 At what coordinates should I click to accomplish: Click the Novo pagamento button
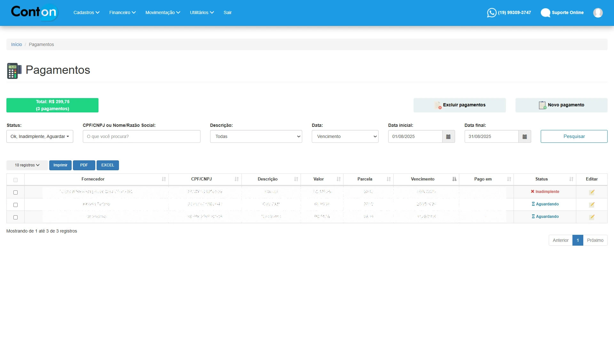pyautogui.click(x=561, y=105)
